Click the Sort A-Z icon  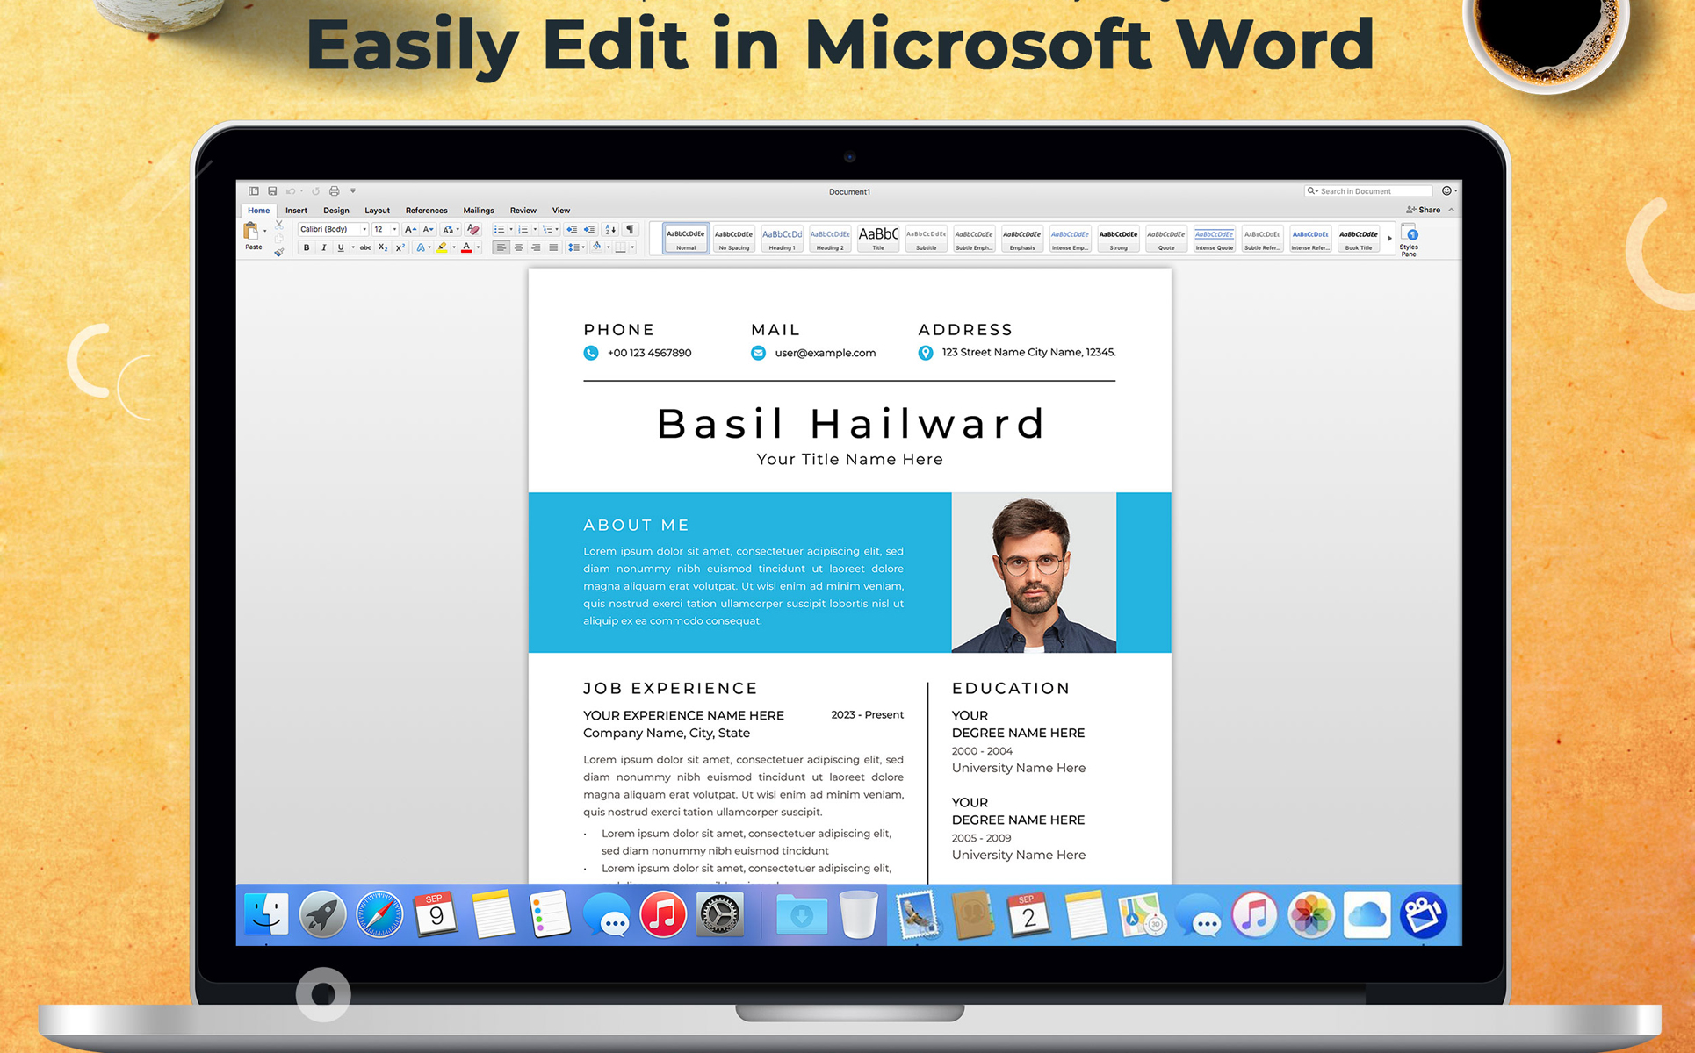610,230
